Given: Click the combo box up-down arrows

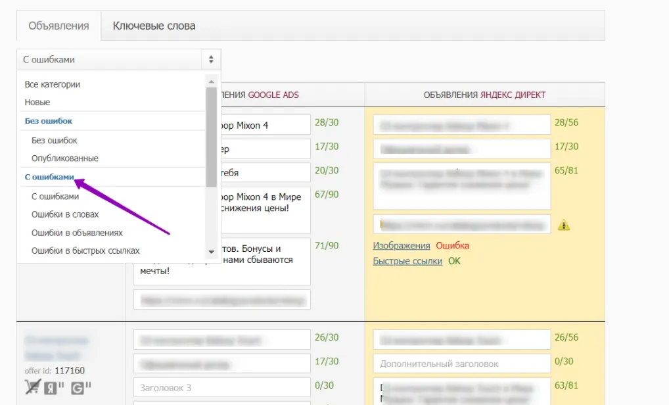Looking at the screenshot, I should tap(211, 60).
